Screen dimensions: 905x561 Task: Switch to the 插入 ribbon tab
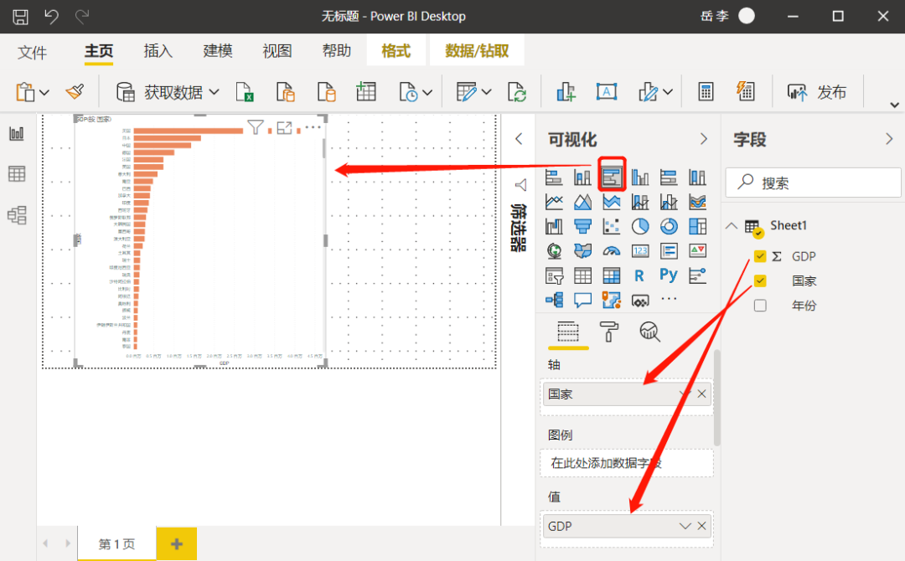click(158, 51)
